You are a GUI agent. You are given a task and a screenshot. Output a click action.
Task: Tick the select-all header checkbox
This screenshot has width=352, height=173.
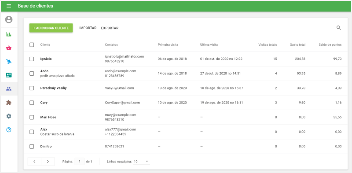32,45
